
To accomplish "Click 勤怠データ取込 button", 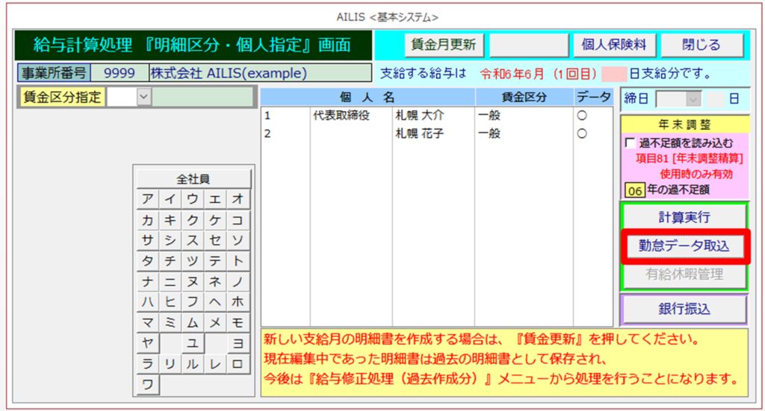I will coord(684,246).
